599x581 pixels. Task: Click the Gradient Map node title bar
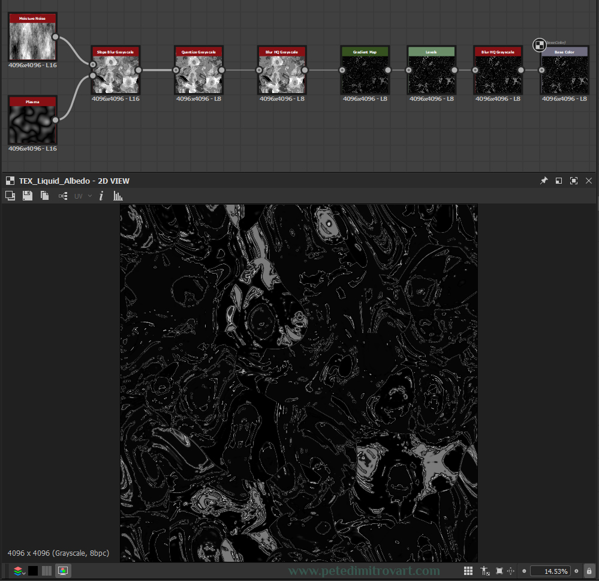tap(365, 52)
